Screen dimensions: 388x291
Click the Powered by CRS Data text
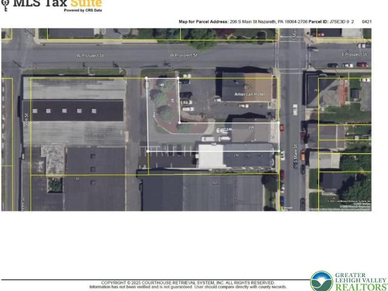click(x=83, y=10)
